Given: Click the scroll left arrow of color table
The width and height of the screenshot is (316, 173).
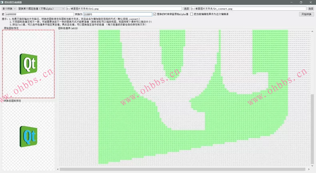Looking at the screenshot, I should (58, 169).
